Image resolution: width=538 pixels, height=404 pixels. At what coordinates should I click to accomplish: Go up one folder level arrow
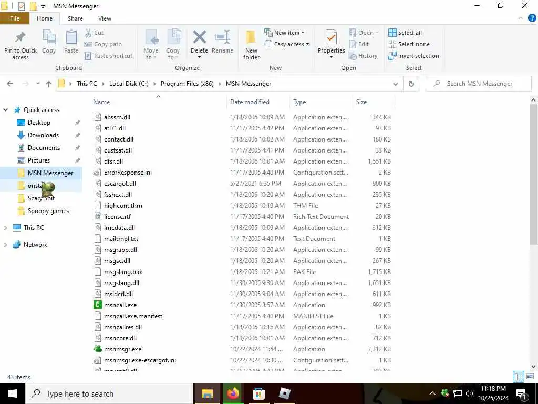pos(49,84)
